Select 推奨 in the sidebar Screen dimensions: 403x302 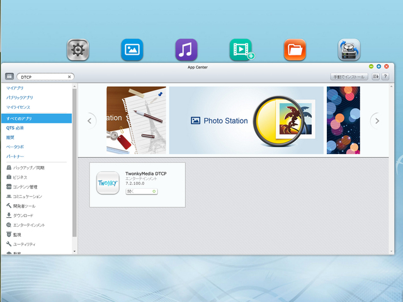tap(10, 137)
